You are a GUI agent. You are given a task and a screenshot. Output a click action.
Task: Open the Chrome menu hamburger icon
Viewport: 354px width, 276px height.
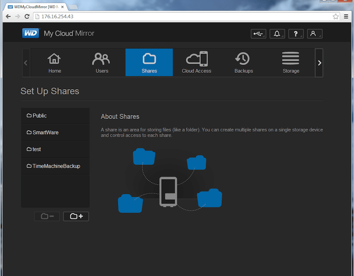click(346, 17)
